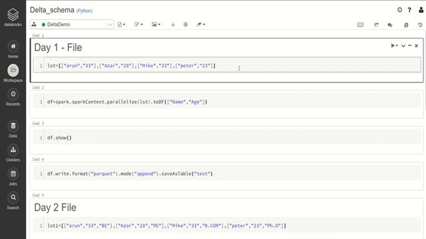
Task: Click the Day 1 - File heading
Action: coord(58,48)
